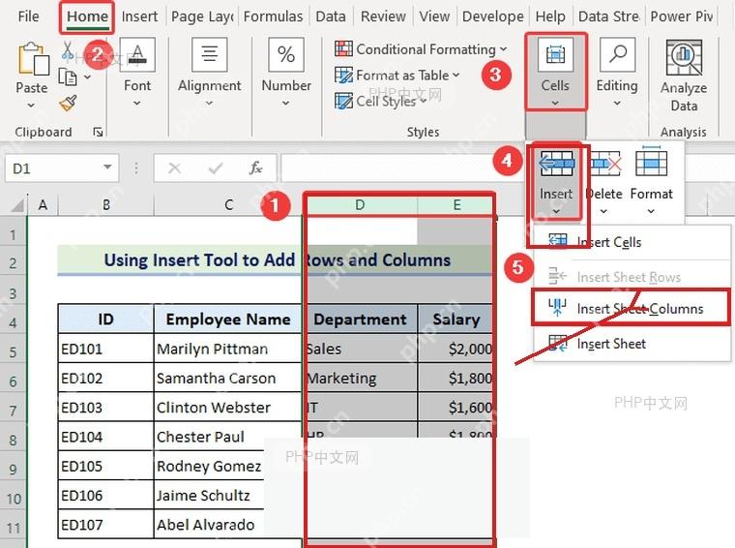Click the Employee Name header cell
Viewport: 735px width, 548px height.
click(x=228, y=320)
